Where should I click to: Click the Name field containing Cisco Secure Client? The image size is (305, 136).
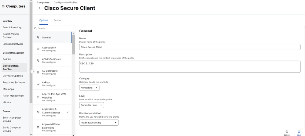(189, 47)
